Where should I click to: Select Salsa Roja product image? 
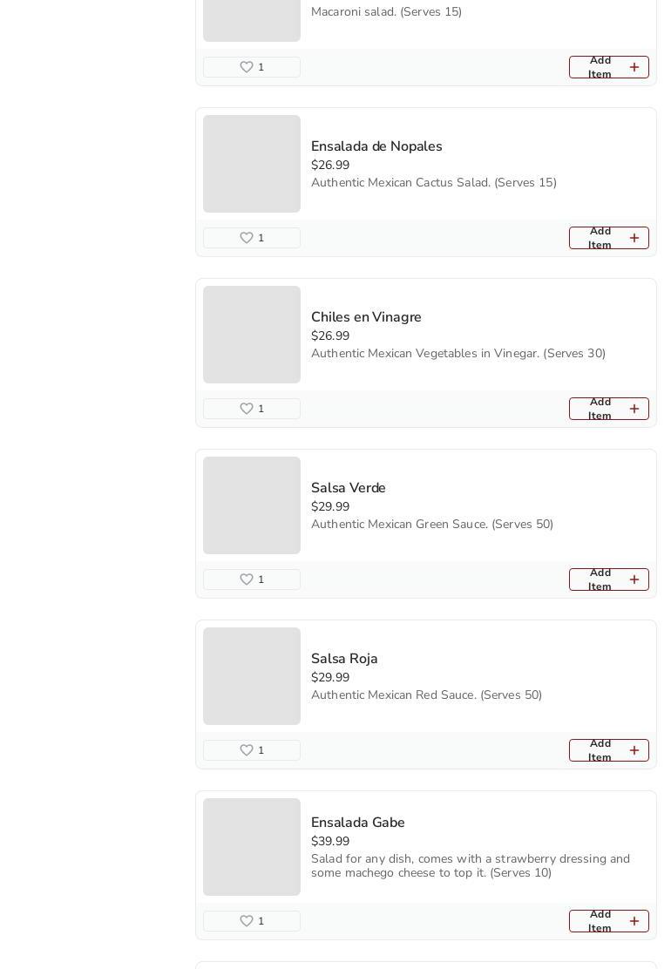(x=252, y=676)
